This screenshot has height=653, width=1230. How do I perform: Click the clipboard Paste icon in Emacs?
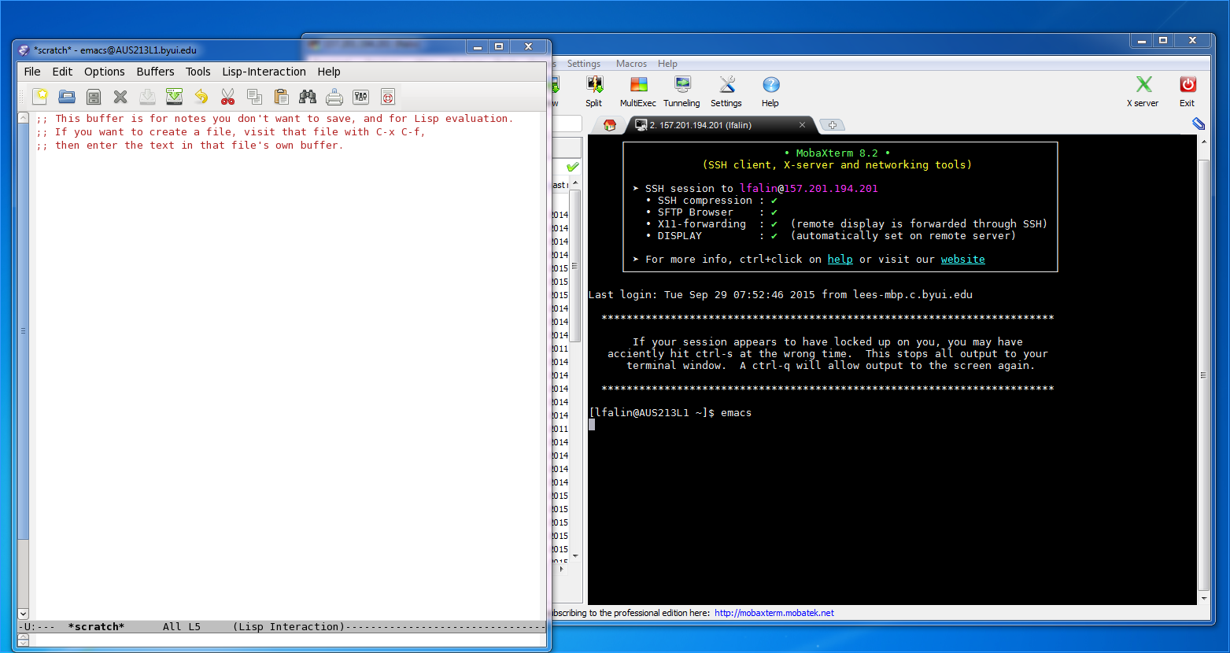point(281,97)
